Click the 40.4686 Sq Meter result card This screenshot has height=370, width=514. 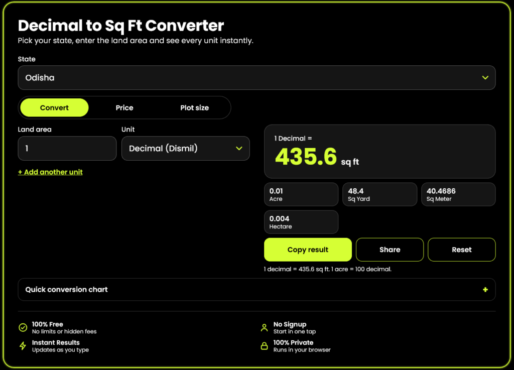[458, 194]
